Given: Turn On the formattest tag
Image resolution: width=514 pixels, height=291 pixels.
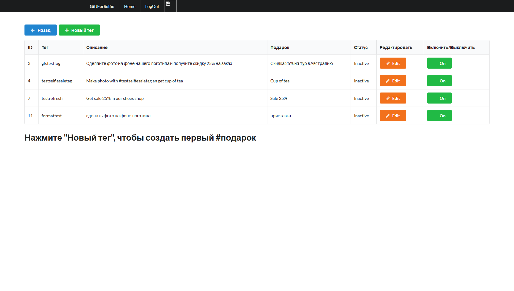Looking at the screenshot, I should (x=439, y=116).
